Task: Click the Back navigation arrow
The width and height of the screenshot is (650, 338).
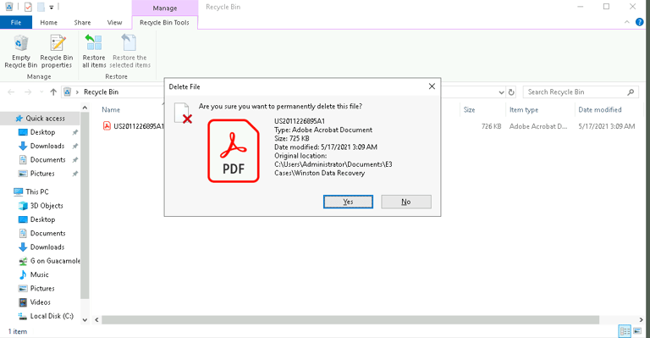Action: coord(11,92)
